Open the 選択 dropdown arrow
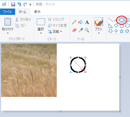Image resolution: width=130 pixels, height=117 pixels. point(41,33)
